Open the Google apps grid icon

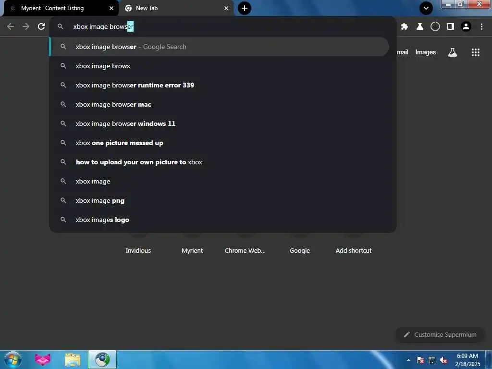[x=476, y=52]
